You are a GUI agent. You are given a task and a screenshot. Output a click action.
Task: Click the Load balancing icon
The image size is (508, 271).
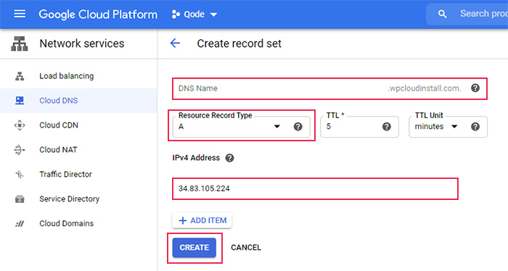coord(20,76)
